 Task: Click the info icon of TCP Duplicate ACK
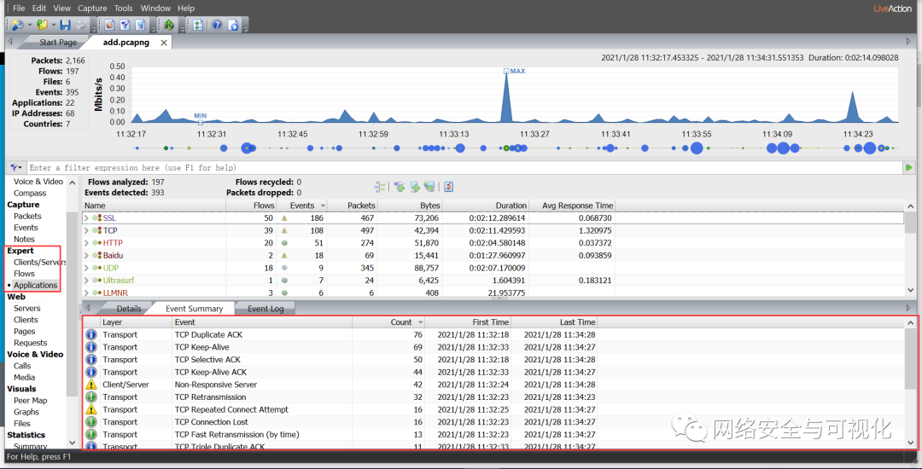pos(91,334)
